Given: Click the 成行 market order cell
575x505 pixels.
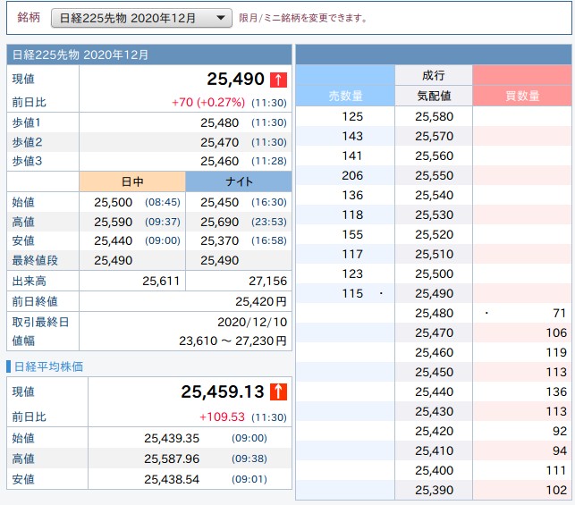Looking at the screenshot, I should pyautogui.click(x=434, y=76).
